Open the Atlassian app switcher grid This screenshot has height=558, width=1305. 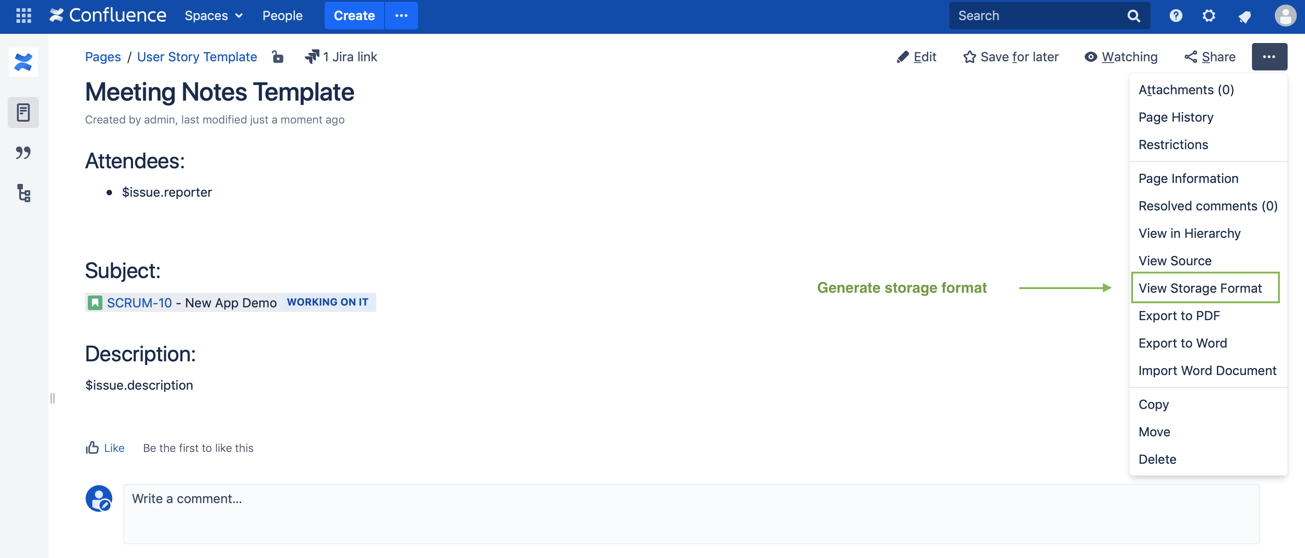[23, 16]
